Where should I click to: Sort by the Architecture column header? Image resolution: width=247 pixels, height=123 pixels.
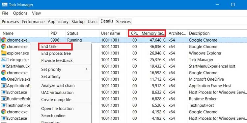tap(177, 33)
